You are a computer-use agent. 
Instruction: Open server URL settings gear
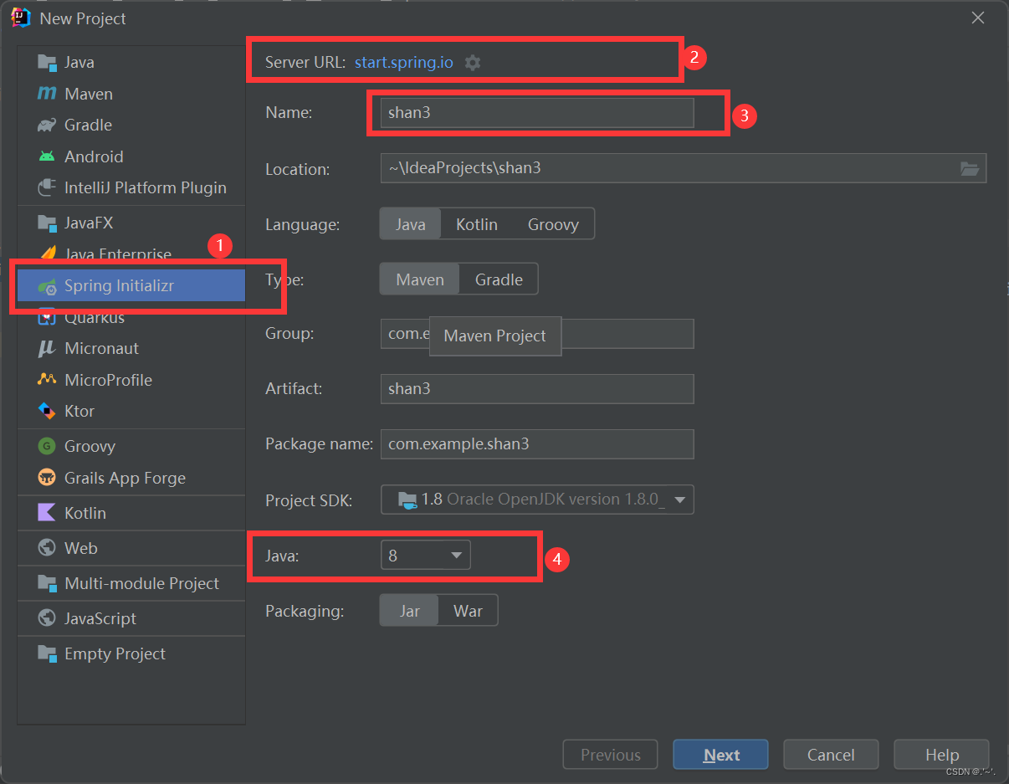[473, 63]
